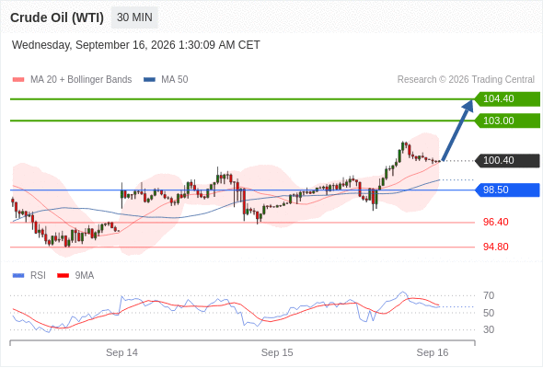This screenshot has width=543, height=368.
Task: Select the 103.00 green resistance price tag
Action: 507,121
